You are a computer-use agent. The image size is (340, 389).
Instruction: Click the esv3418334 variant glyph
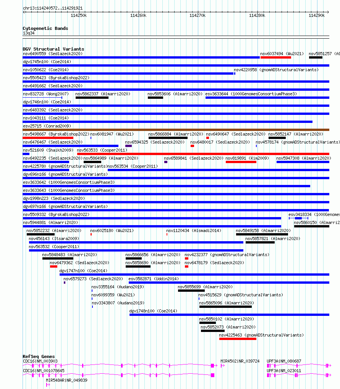[x=298, y=218]
